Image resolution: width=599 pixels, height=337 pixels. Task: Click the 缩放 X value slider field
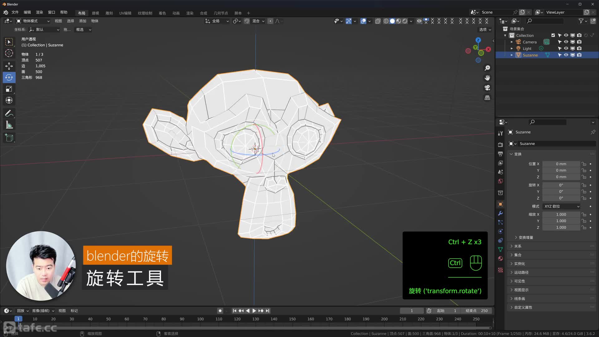(561, 214)
